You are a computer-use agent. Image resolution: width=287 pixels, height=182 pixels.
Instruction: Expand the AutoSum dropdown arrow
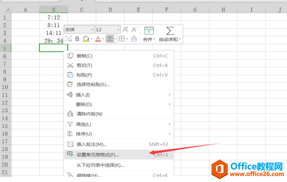[x=180, y=39]
